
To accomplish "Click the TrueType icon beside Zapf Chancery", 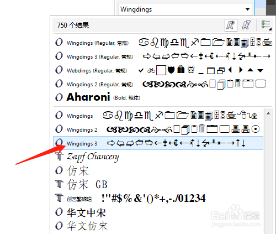I will [x=59, y=157].
